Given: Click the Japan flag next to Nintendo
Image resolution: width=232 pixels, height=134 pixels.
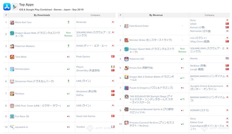Looking at the screenshot, I should [113, 22].
